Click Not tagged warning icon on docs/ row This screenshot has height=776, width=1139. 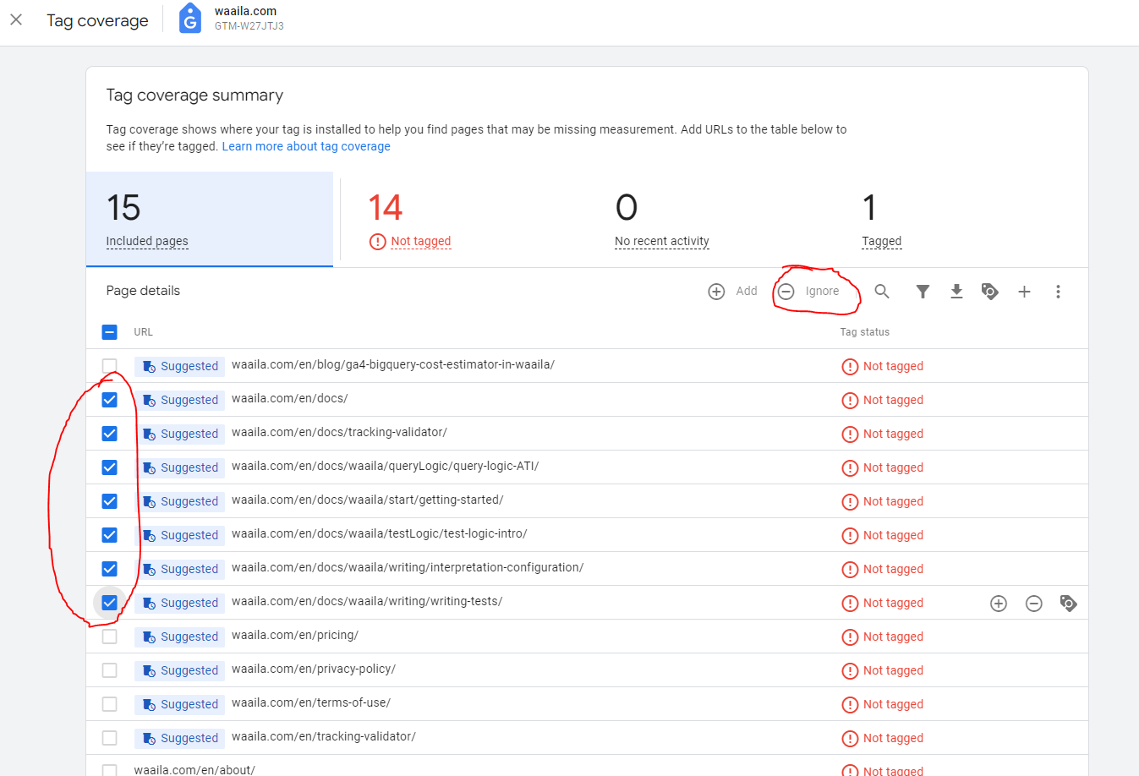(x=850, y=401)
